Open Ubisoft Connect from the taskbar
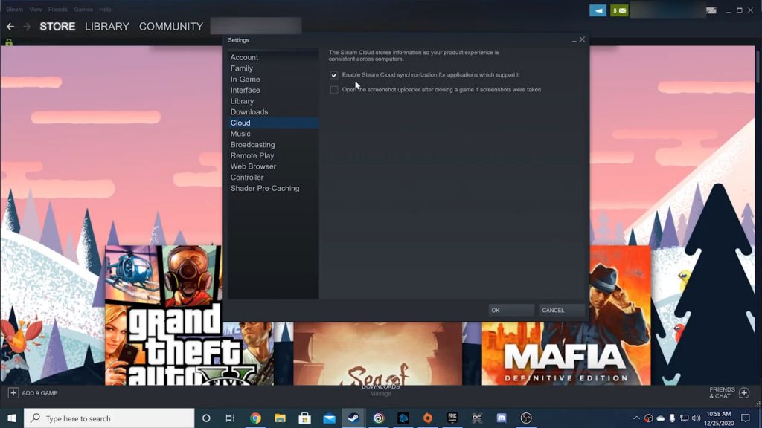 pyautogui.click(x=379, y=418)
